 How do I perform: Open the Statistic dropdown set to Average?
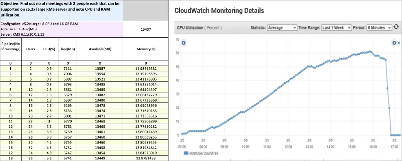[282, 27]
